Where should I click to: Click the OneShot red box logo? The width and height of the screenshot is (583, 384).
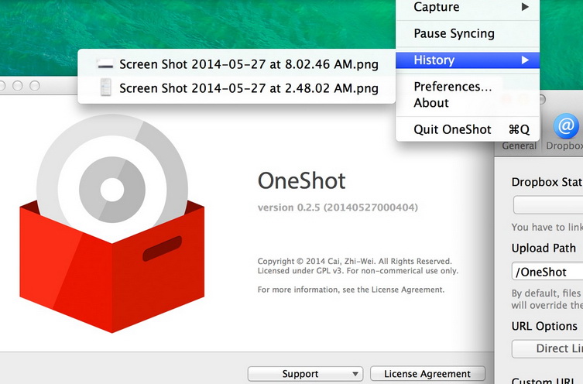click(112, 224)
